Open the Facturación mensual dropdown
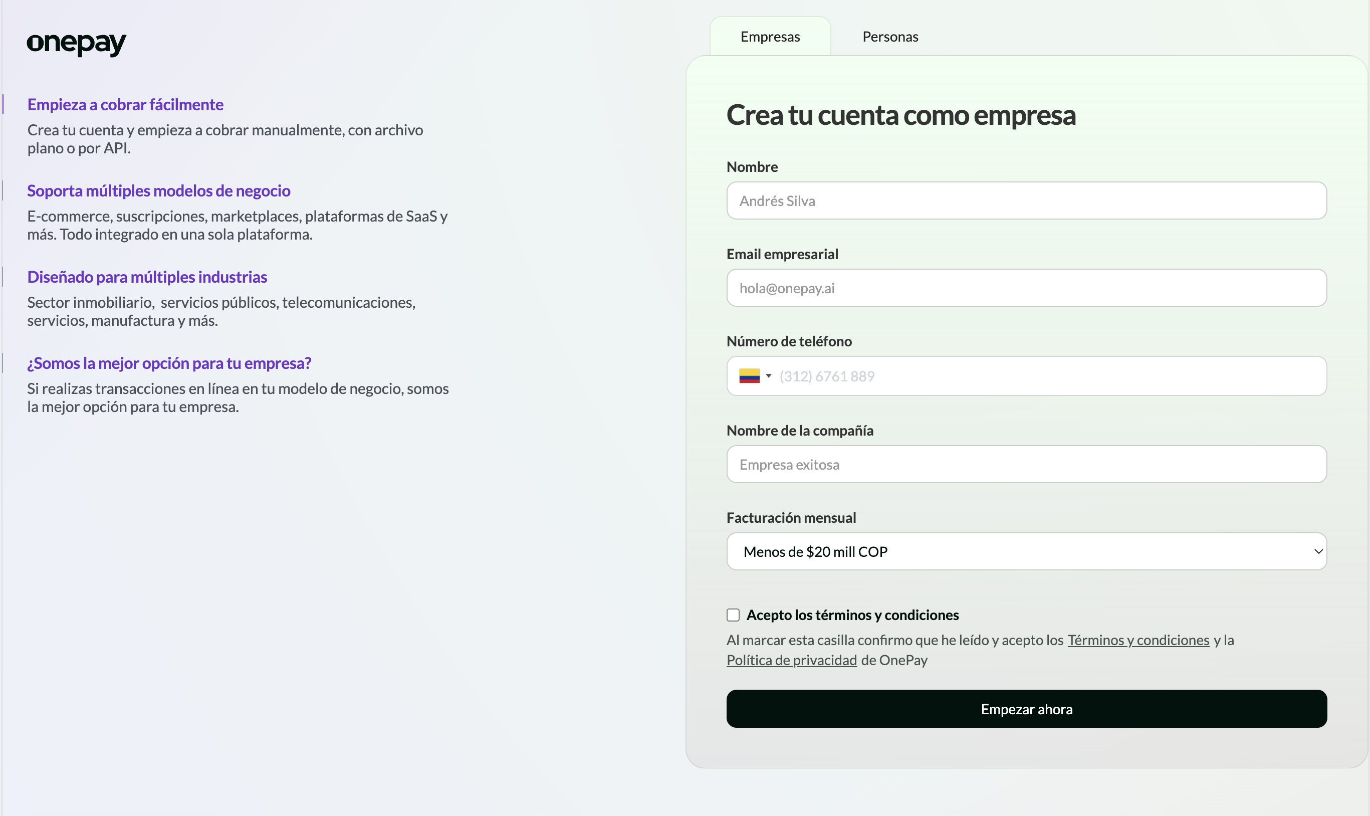This screenshot has height=816, width=1370. (x=1027, y=551)
